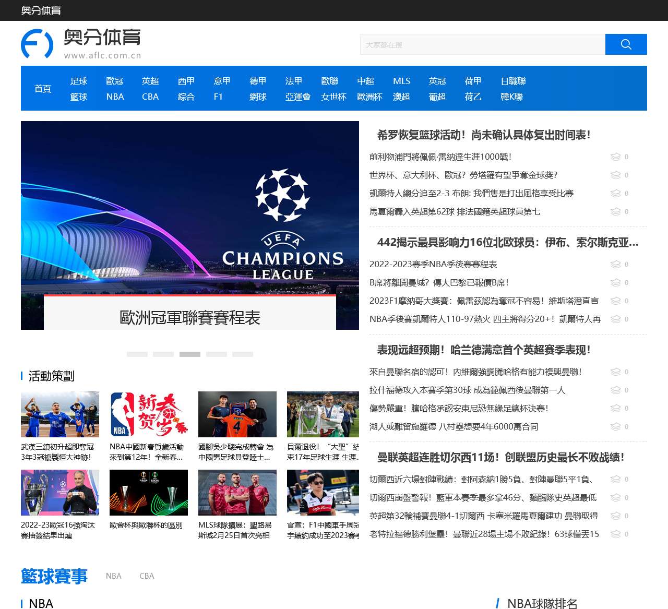Screen dimensions: 668x609
Task: Open the CBA item in blue navigation bar
Action: [x=150, y=97]
